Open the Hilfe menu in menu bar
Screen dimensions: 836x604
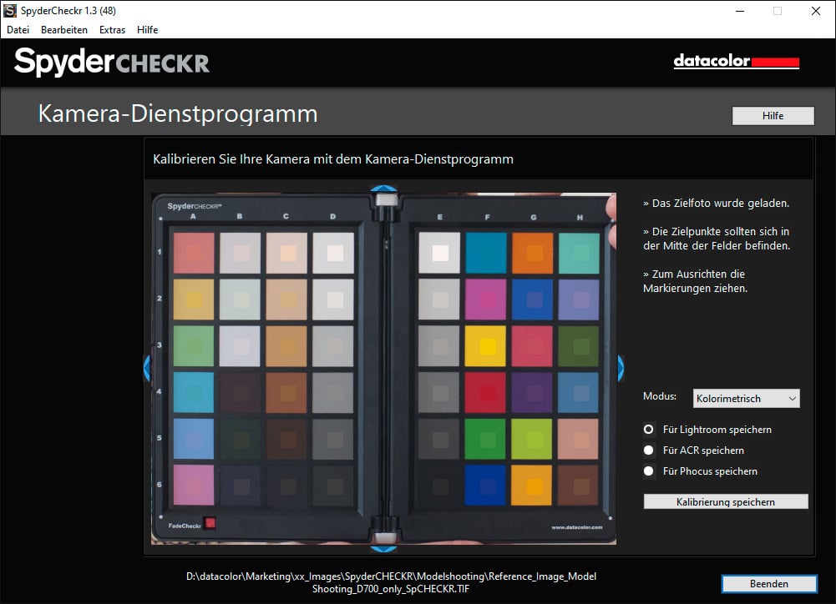[147, 30]
